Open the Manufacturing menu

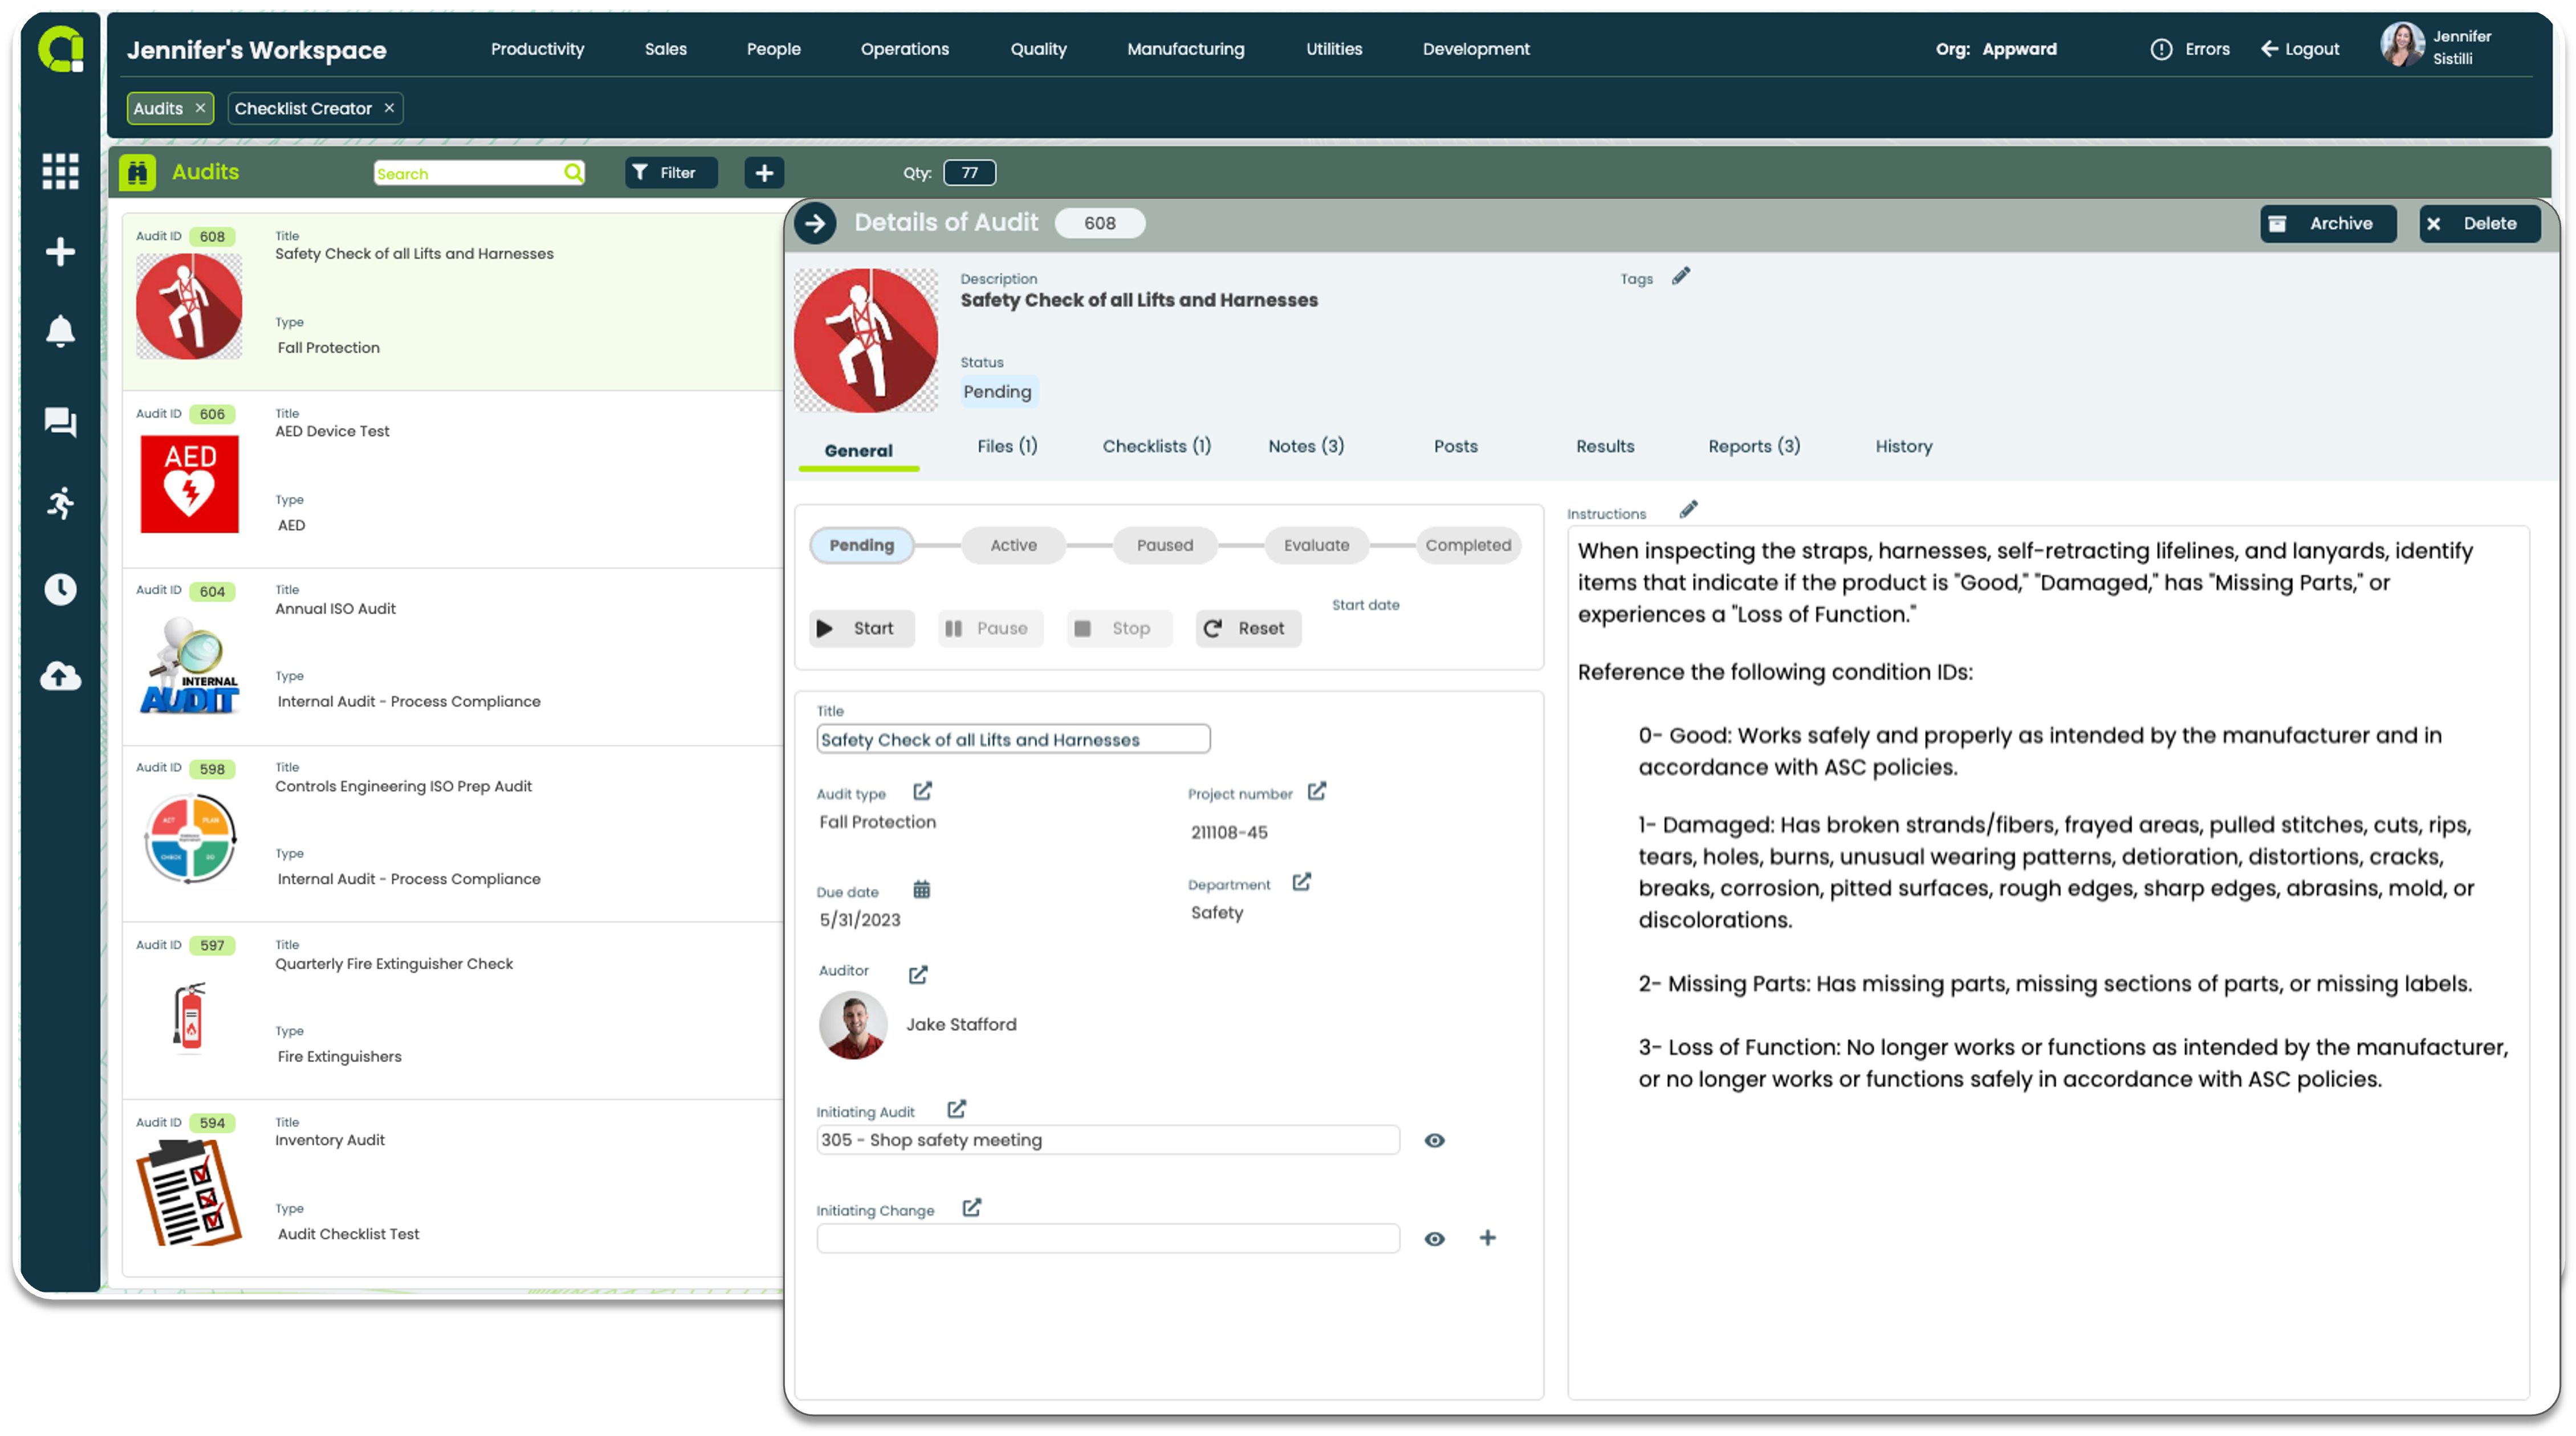[x=1185, y=49]
